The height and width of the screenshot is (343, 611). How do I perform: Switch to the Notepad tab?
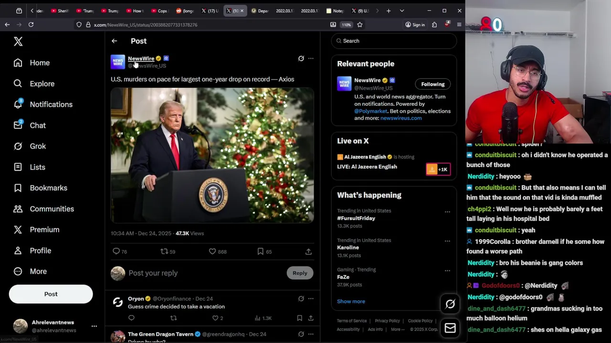coord(335,10)
